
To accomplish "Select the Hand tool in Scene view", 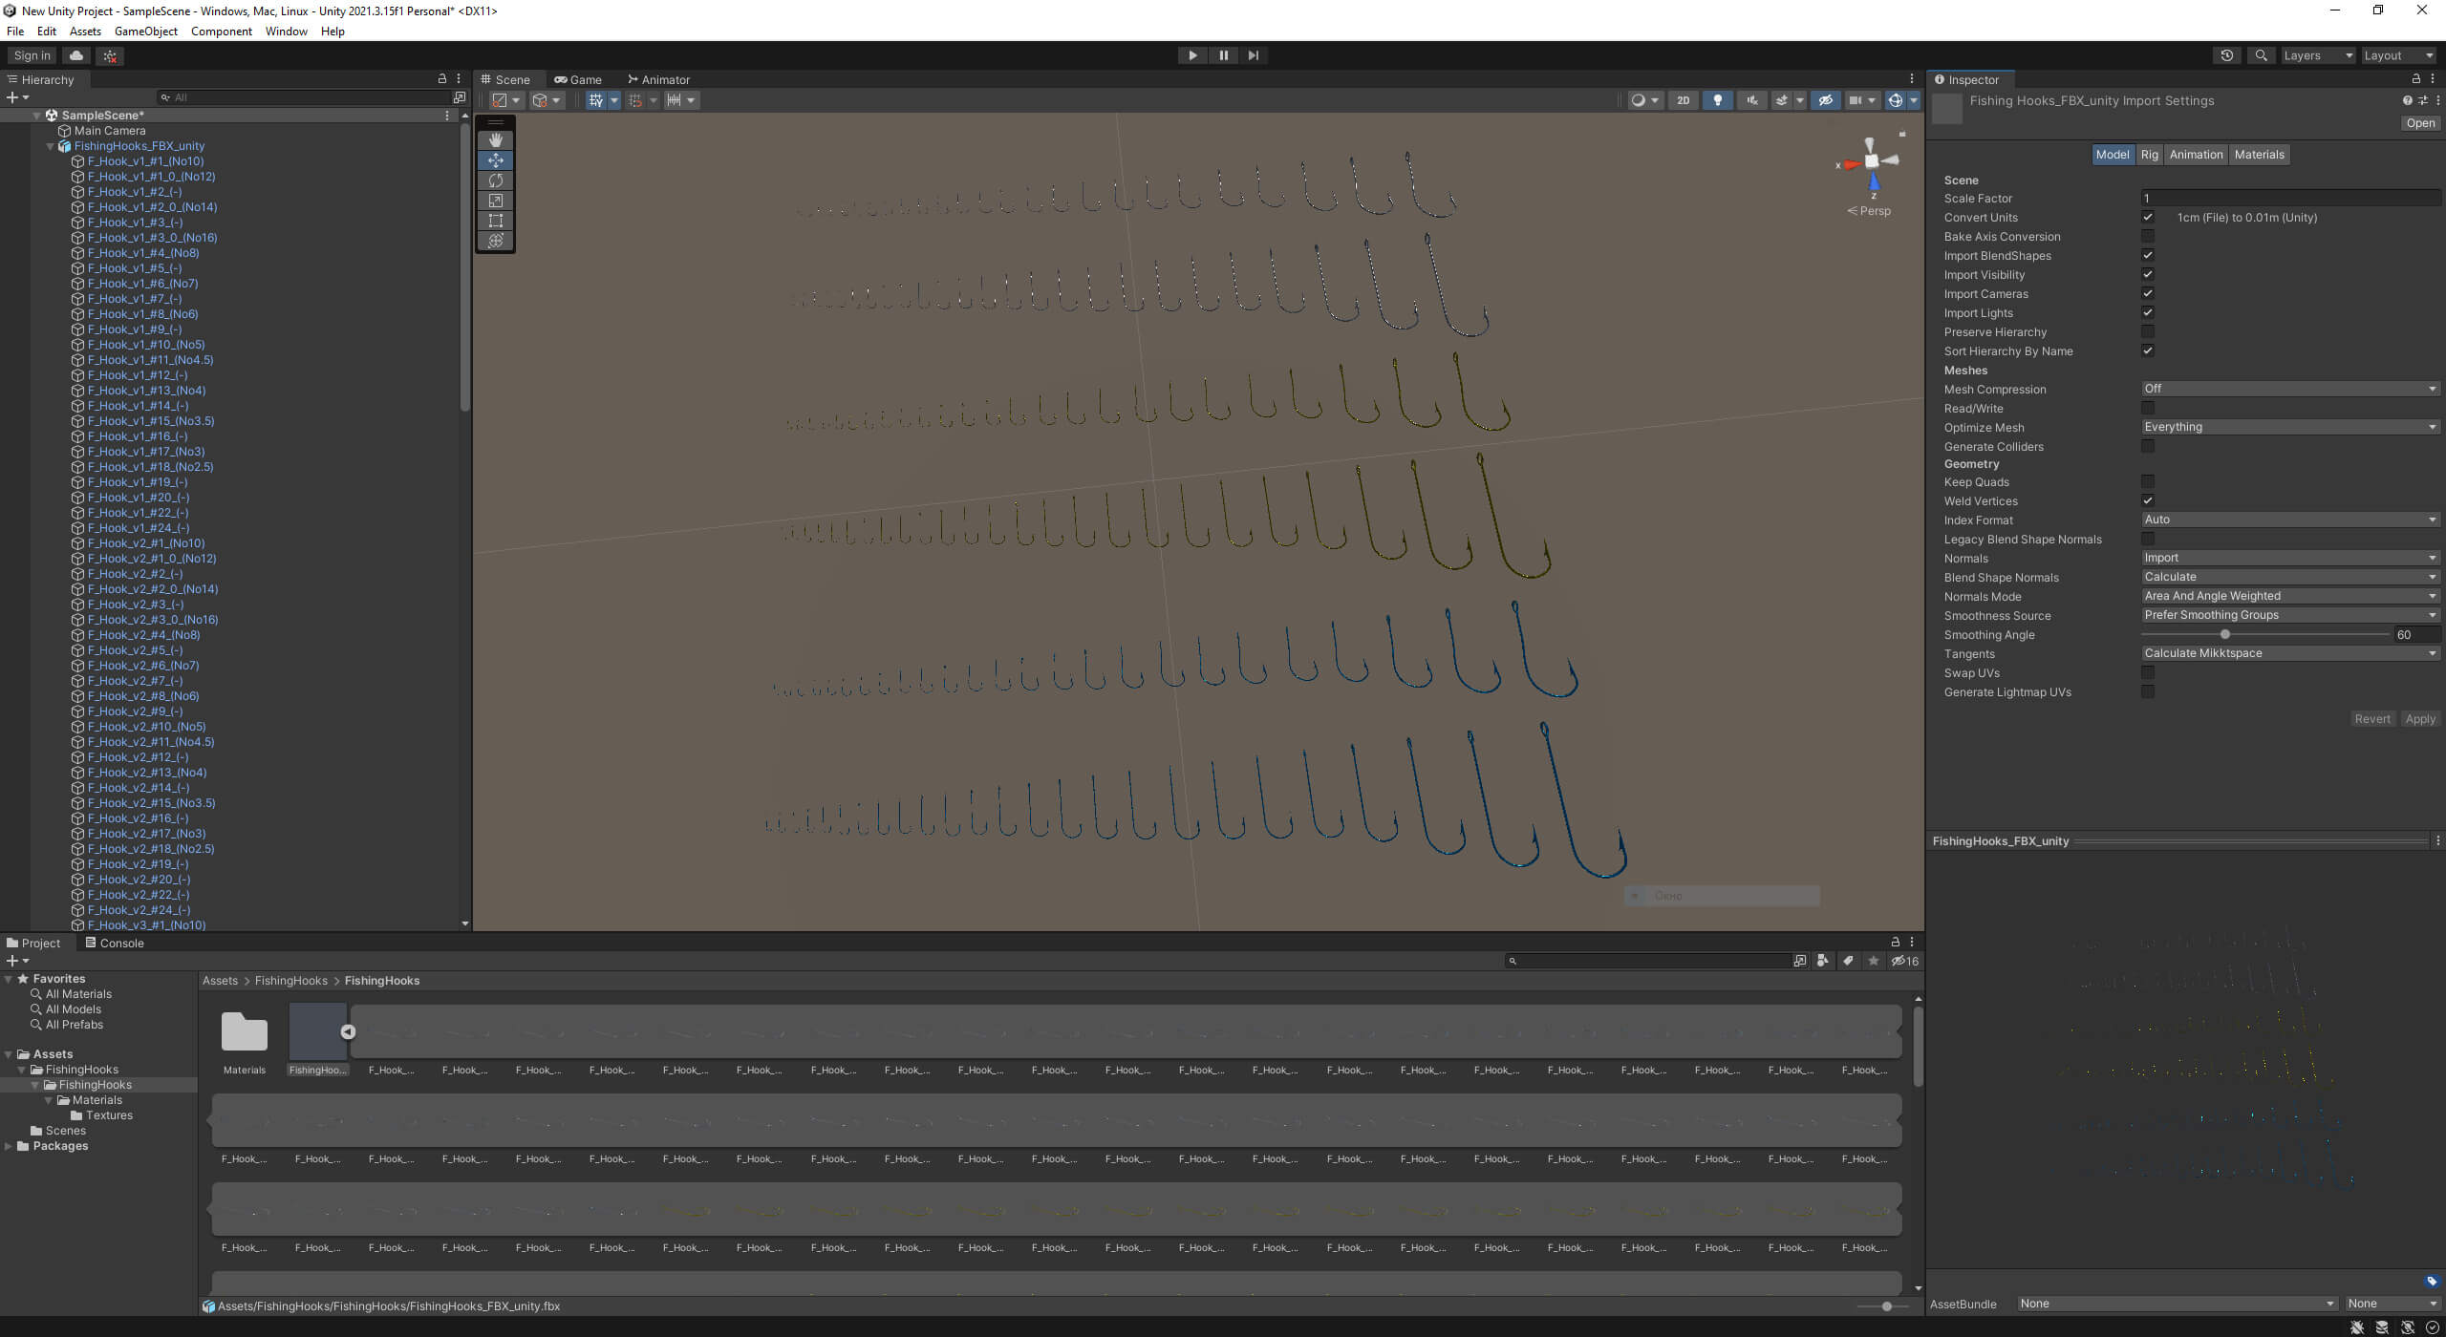I will (495, 140).
